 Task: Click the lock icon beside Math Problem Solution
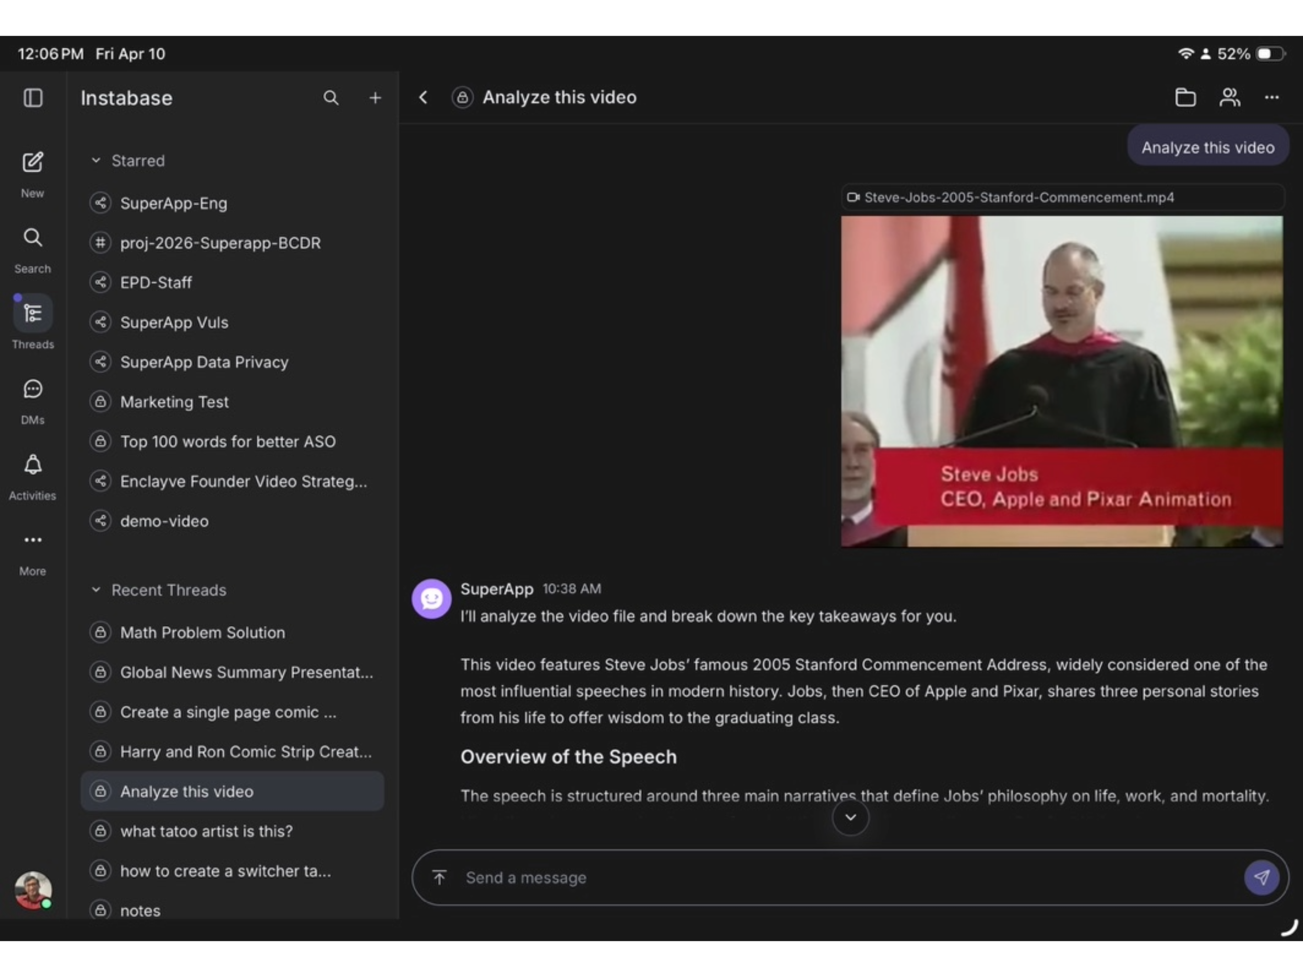click(101, 632)
